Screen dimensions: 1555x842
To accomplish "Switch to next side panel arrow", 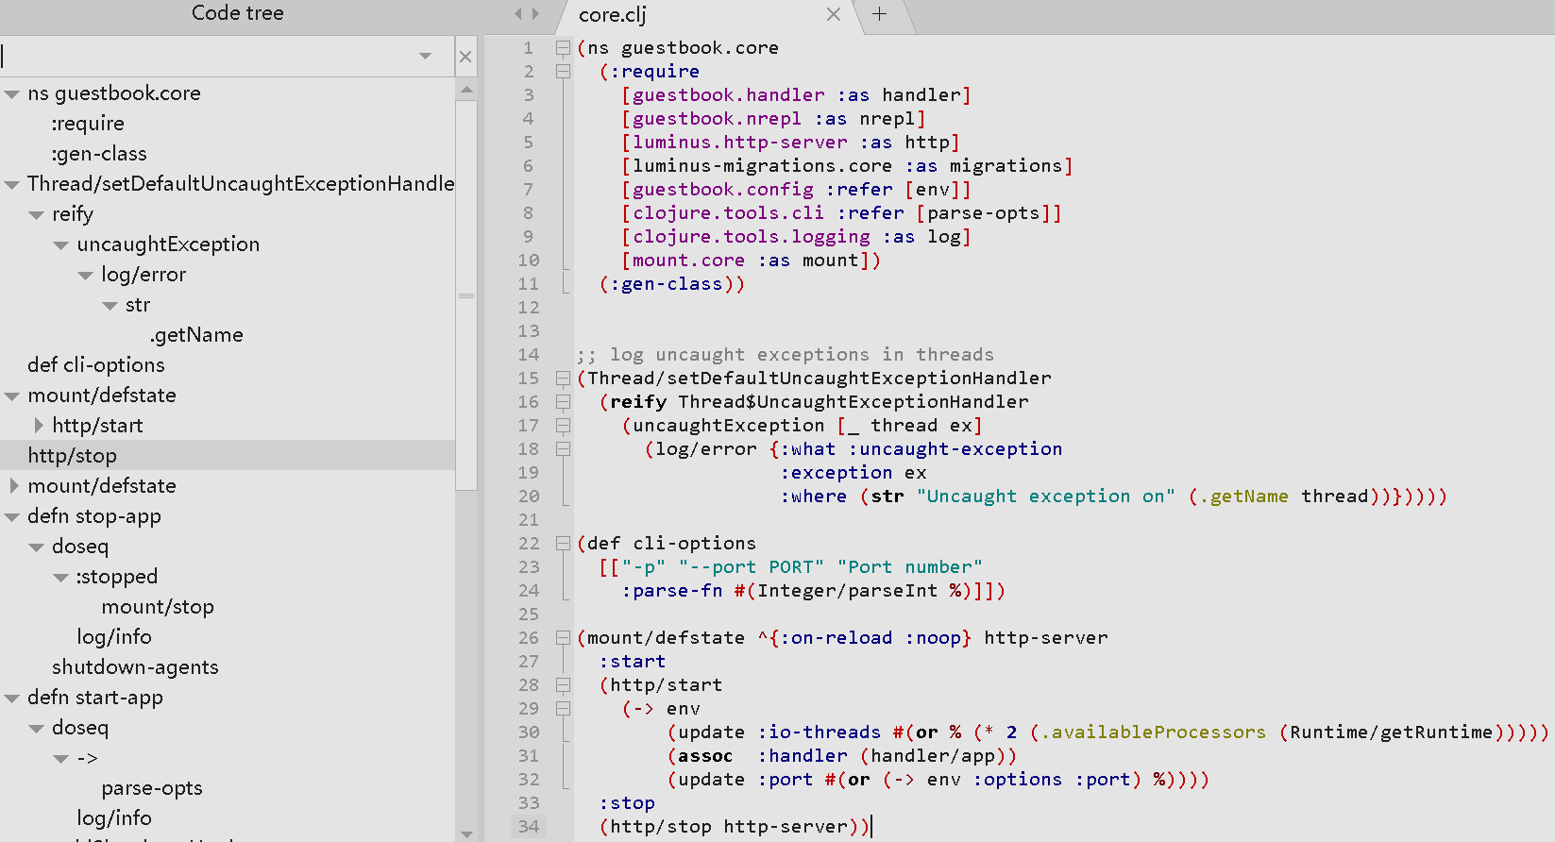I will coord(535,14).
